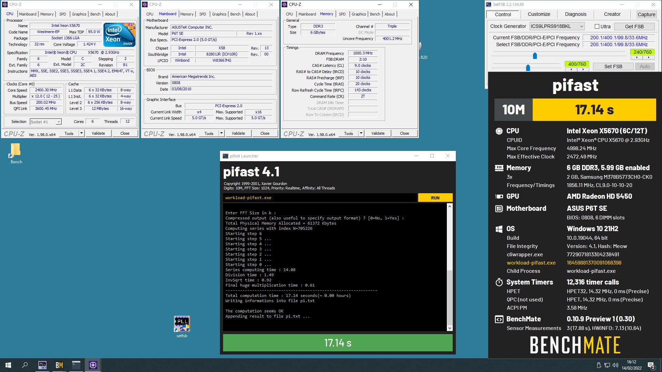Click the Tools button in first CPU-Z
This screenshot has height=372, width=662.
(x=69, y=133)
